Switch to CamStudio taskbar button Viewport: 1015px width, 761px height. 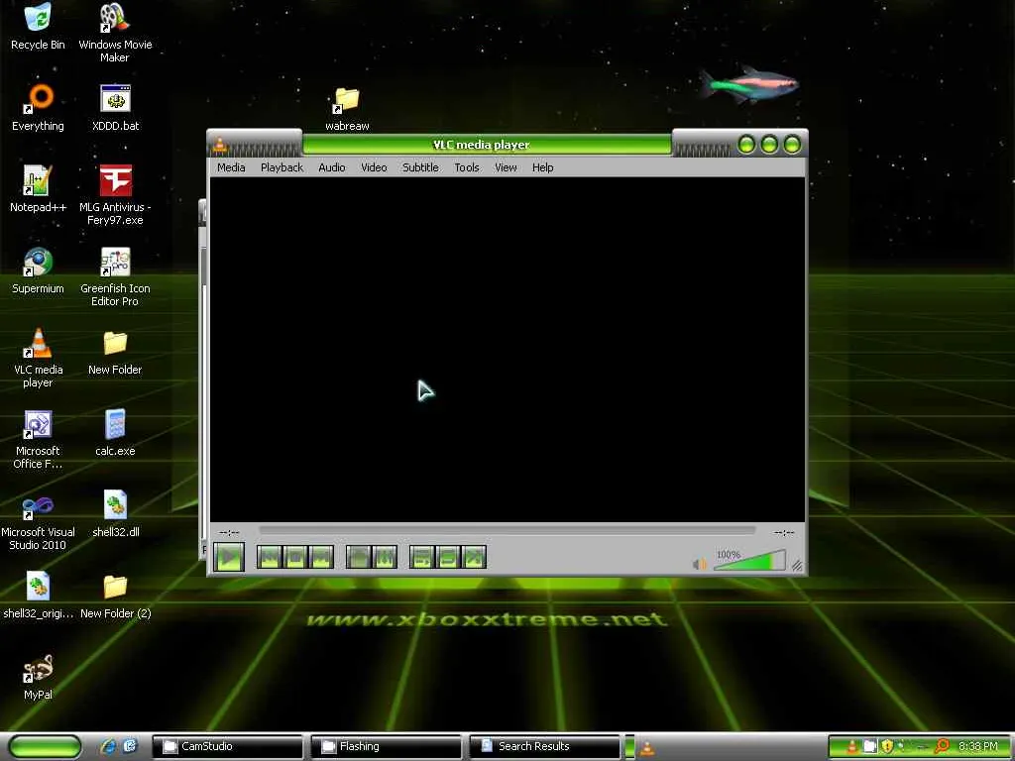(x=228, y=747)
